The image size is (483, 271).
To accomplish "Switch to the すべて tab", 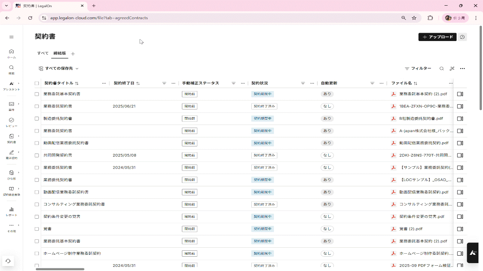I will (43, 53).
